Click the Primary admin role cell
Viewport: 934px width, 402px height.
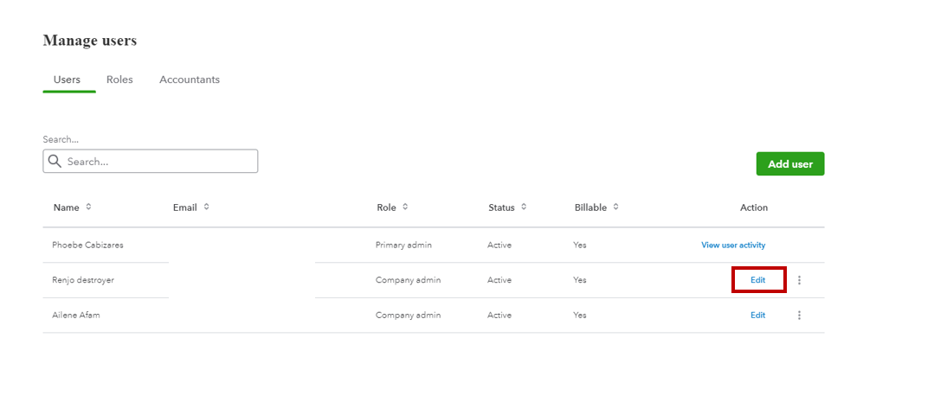pyautogui.click(x=403, y=246)
